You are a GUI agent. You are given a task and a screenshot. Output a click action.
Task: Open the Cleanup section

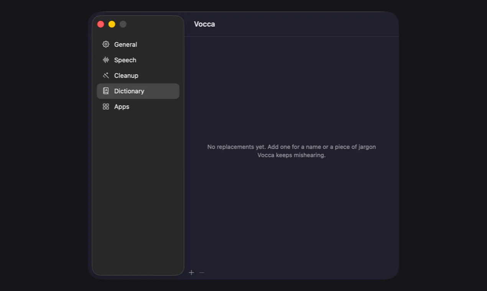tap(138, 75)
